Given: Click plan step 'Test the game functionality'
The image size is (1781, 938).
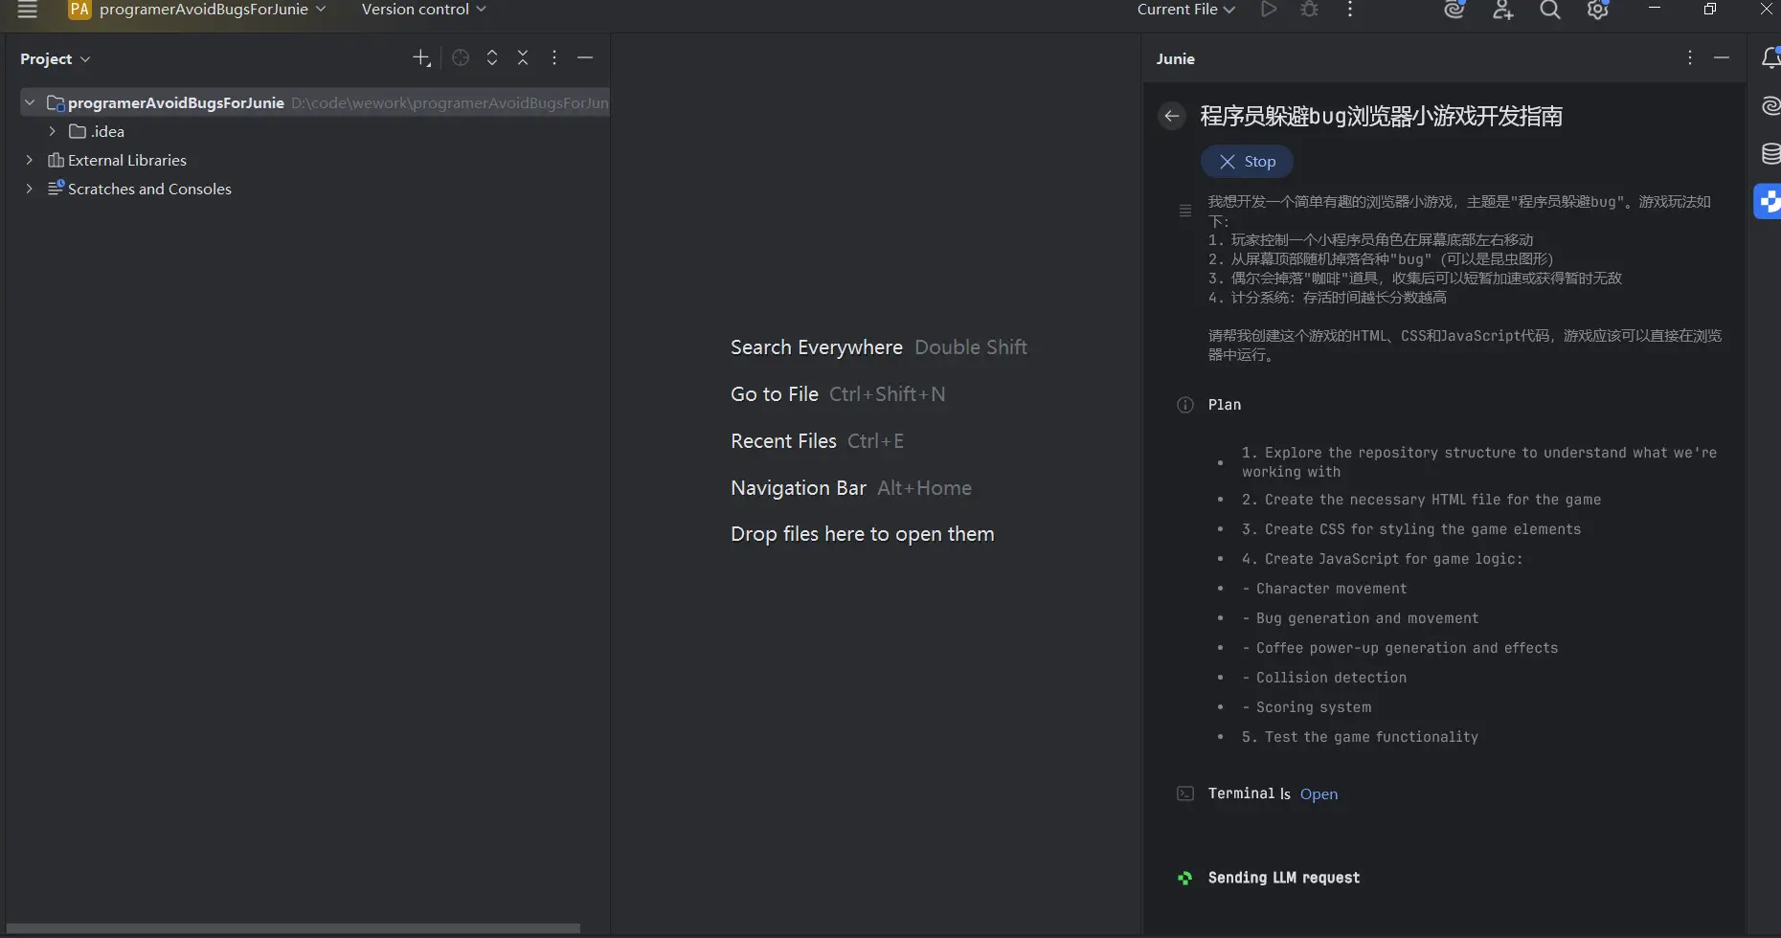Looking at the screenshot, I should pos(1360,737).
